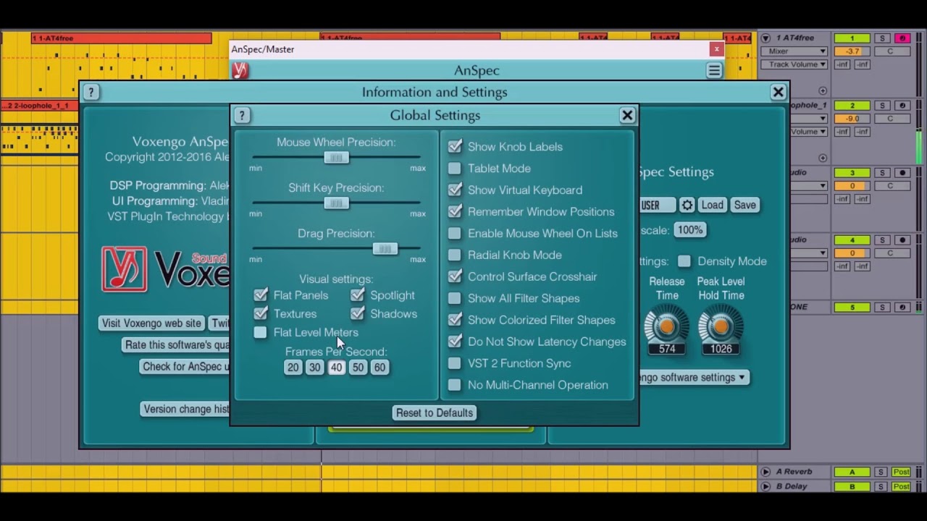Add automation lane under track 2
927x521 pixels.
(823, 158)
